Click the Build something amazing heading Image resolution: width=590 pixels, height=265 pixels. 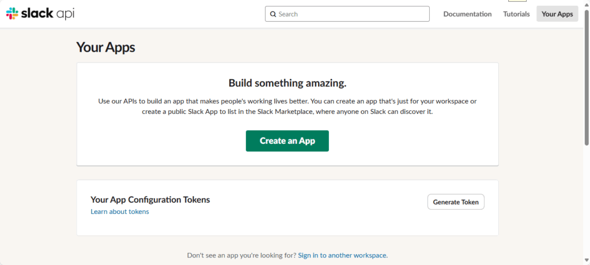tap(288, 83)
